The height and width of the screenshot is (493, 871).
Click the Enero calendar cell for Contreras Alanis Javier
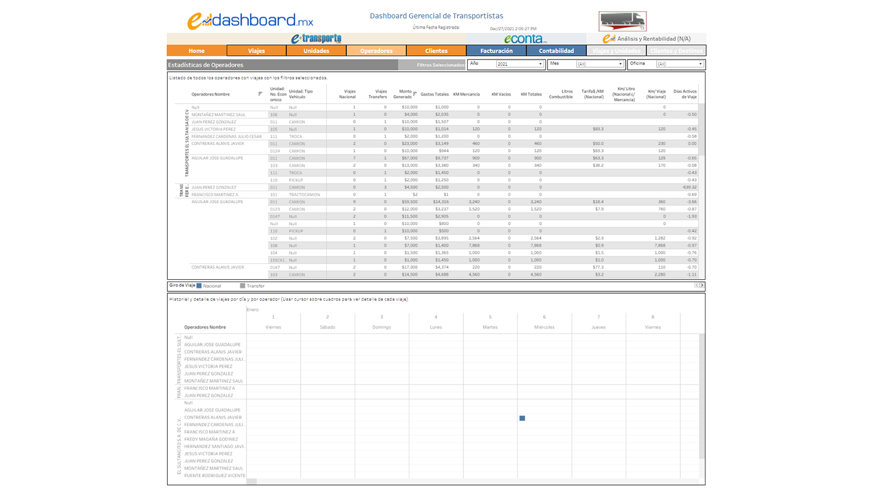[x=522, y=418]
